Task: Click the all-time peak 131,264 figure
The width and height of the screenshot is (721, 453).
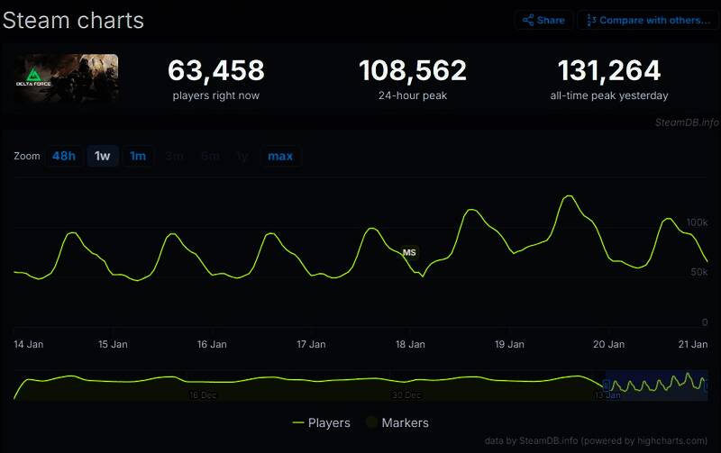Action: coord(609,71)
